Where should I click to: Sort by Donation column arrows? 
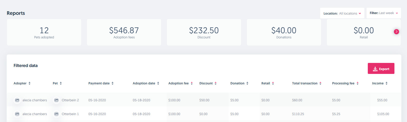pos(247,83)
